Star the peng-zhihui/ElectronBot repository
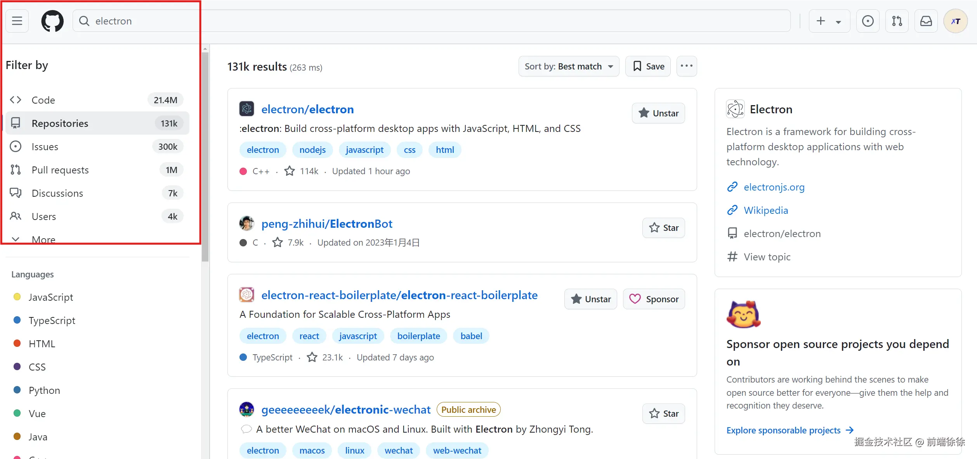This screenshot has height=459, width=977. coord(663,228)
